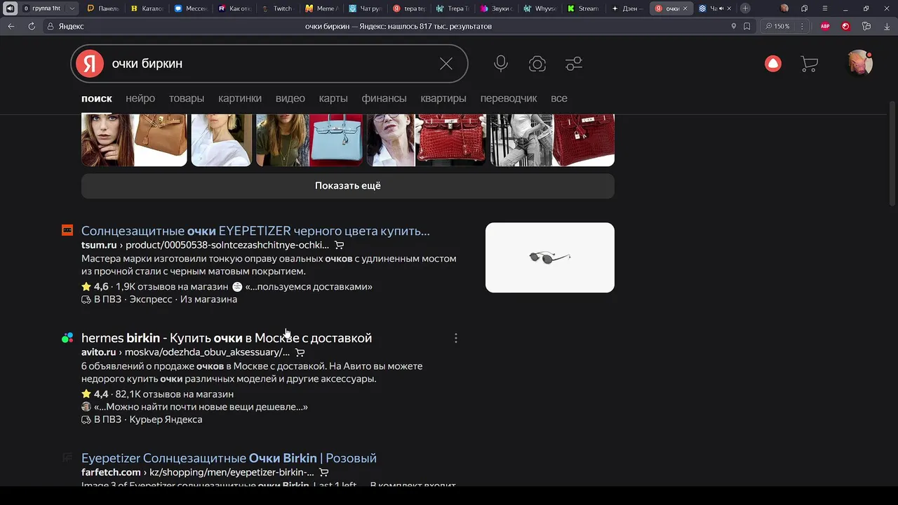
Task: Click the location pin icon in address bar
Action: click(x=734, y=26)
